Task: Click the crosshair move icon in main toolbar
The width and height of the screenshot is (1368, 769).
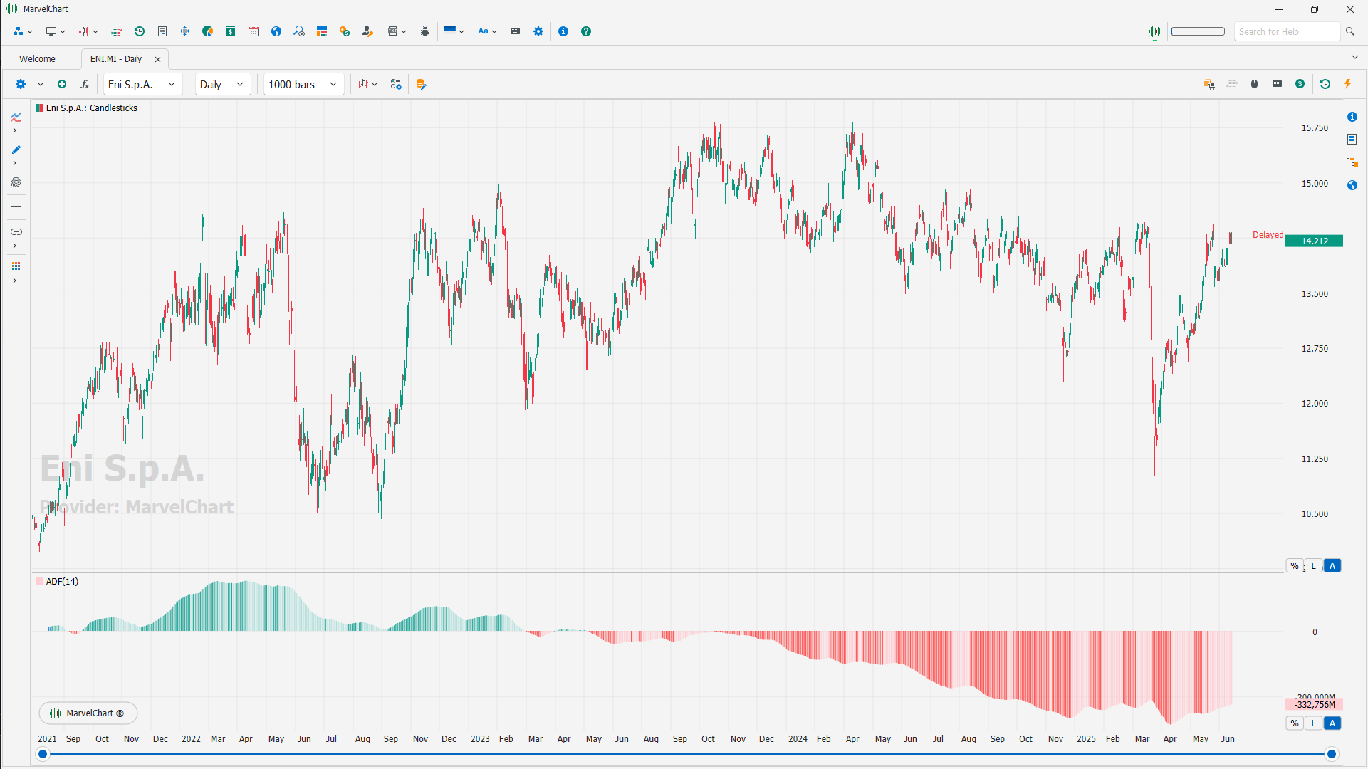Action: click(185, 31)
